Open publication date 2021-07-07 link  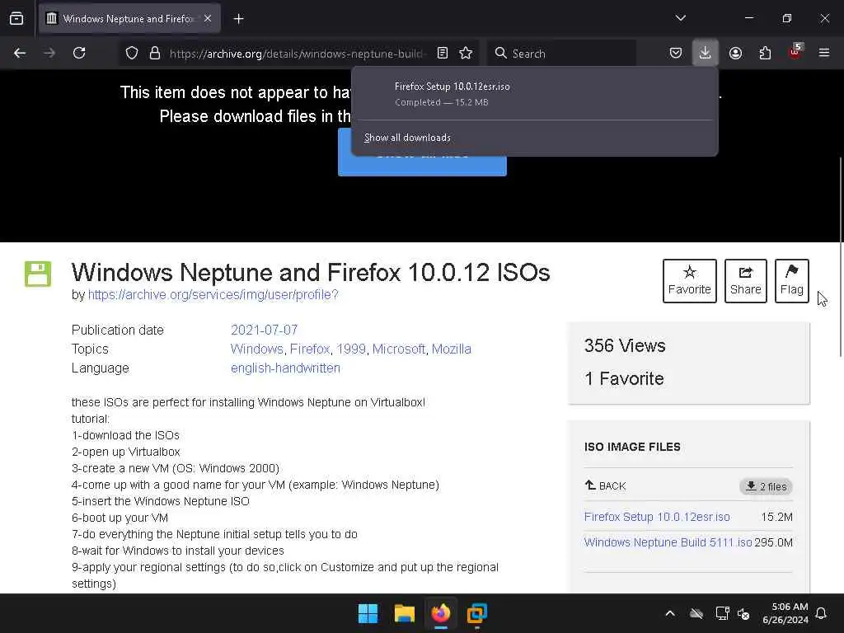point(265,330)
